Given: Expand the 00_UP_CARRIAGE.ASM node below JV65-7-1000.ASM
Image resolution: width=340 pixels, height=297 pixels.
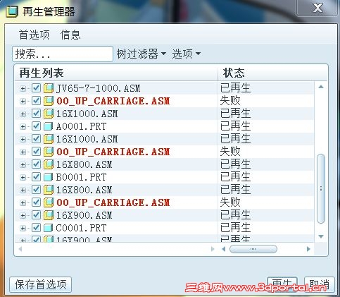Looking at the screenshot, I should pyautogui.click(x=23, y=102).
